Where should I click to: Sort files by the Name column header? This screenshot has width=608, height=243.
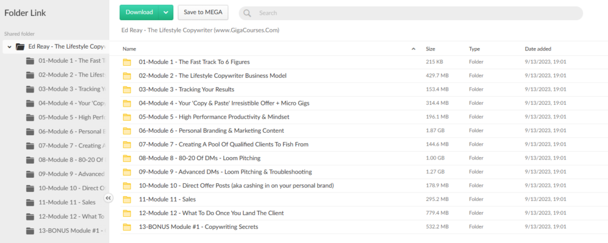(x=129, y=49)
